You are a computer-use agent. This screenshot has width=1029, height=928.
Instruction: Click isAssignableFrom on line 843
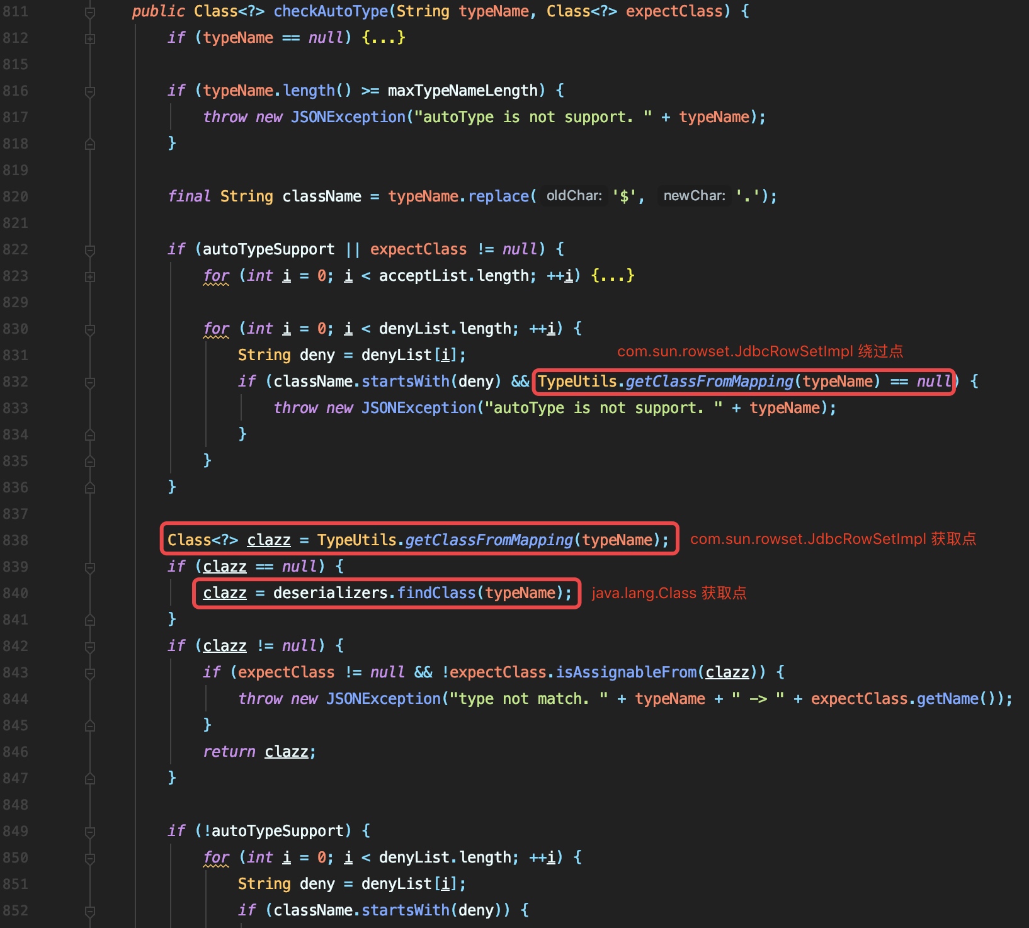[x=626, y=672]
